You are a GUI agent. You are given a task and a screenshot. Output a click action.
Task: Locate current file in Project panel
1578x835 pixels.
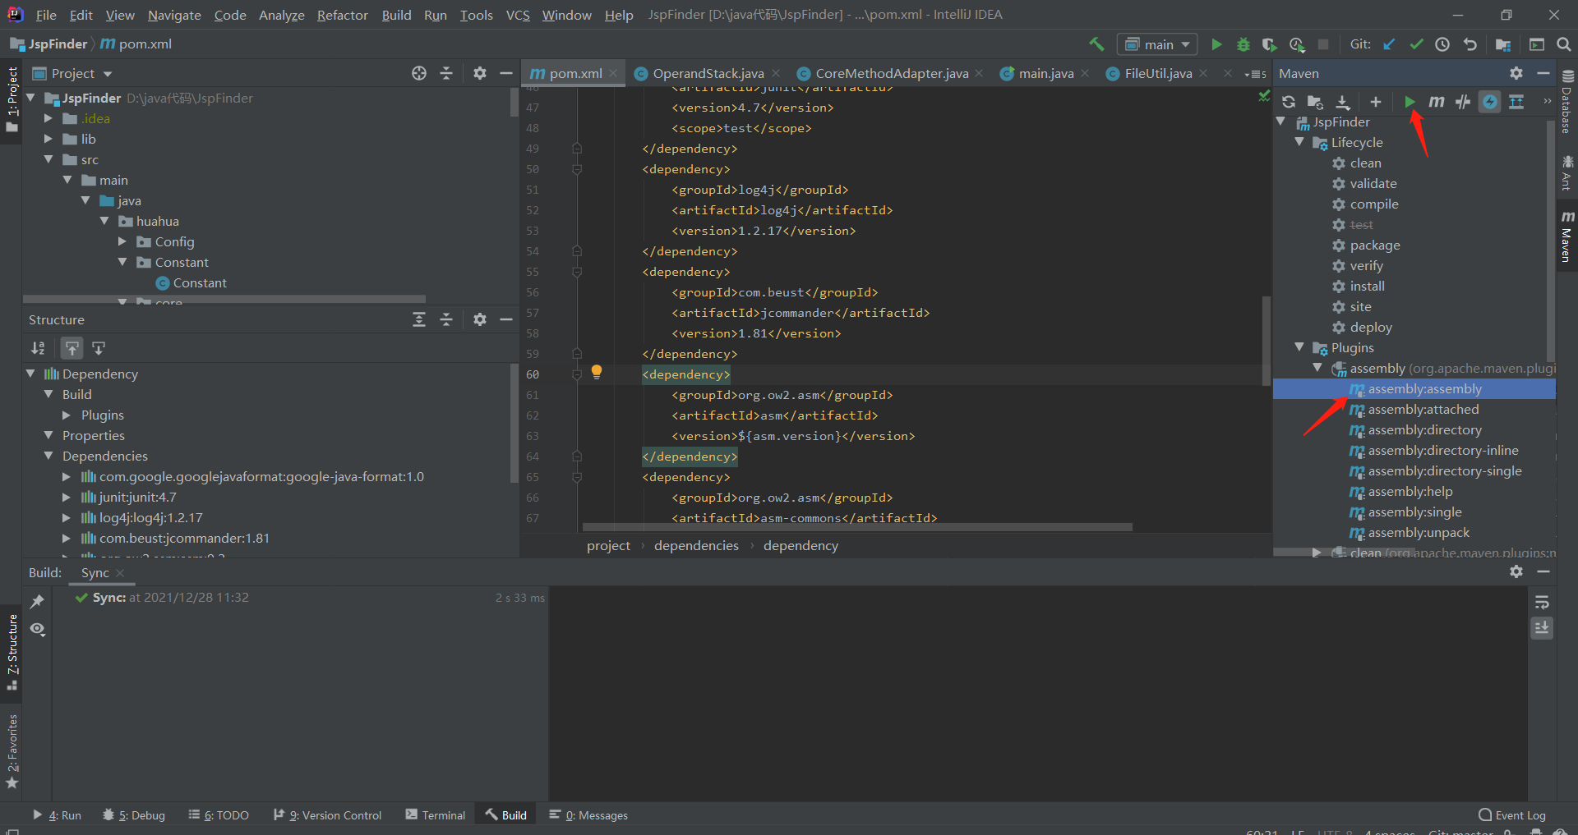click(419, 73)
